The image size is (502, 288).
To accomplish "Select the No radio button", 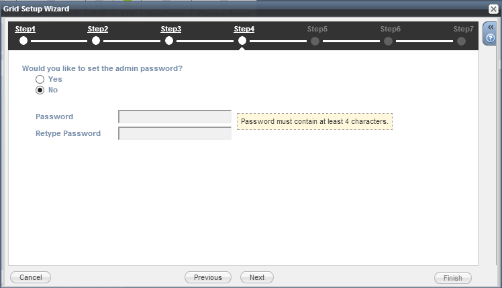I will click(x=40, y=90).
